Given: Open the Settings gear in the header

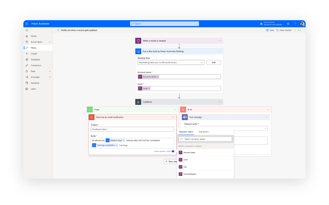Looking at the screenshot, I should (288, 24).
